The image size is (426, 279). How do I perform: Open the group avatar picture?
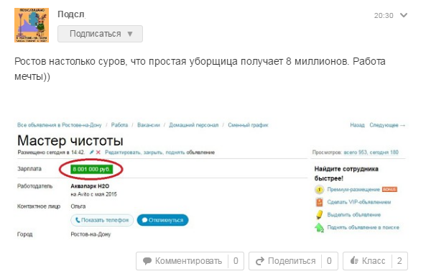click(x=32, y=25)
